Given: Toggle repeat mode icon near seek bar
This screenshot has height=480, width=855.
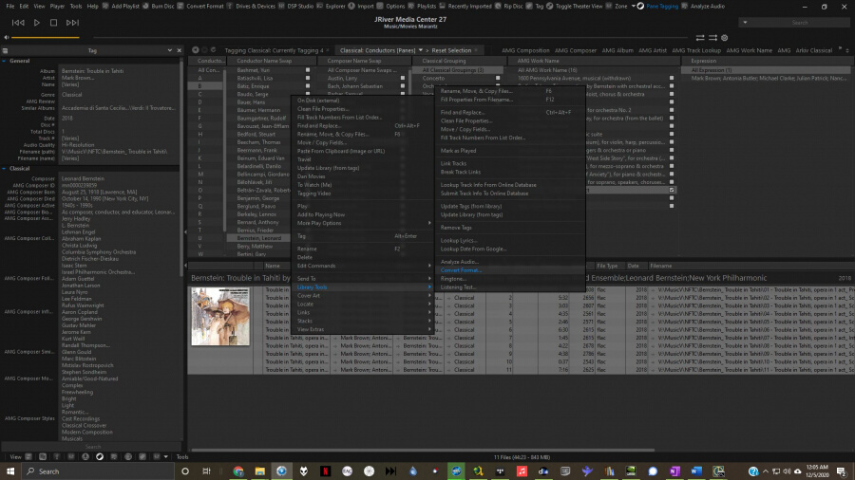Looking at the screenshot, I should click(700, 38).
